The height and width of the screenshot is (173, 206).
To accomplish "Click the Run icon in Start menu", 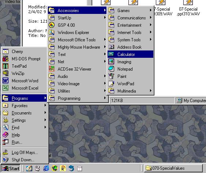I will [x=5, y=142].
